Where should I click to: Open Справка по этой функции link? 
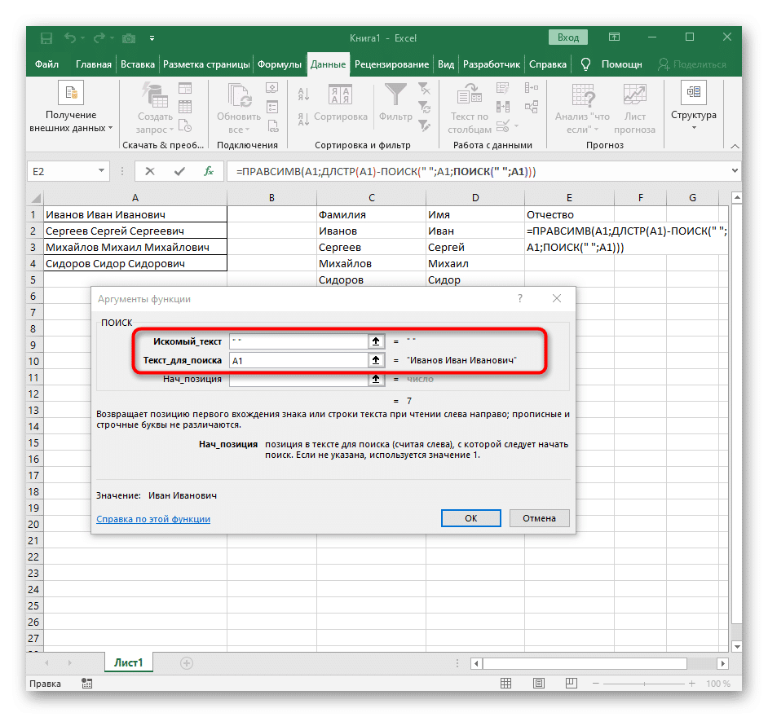pyautogui.click(x=153, y=518)
